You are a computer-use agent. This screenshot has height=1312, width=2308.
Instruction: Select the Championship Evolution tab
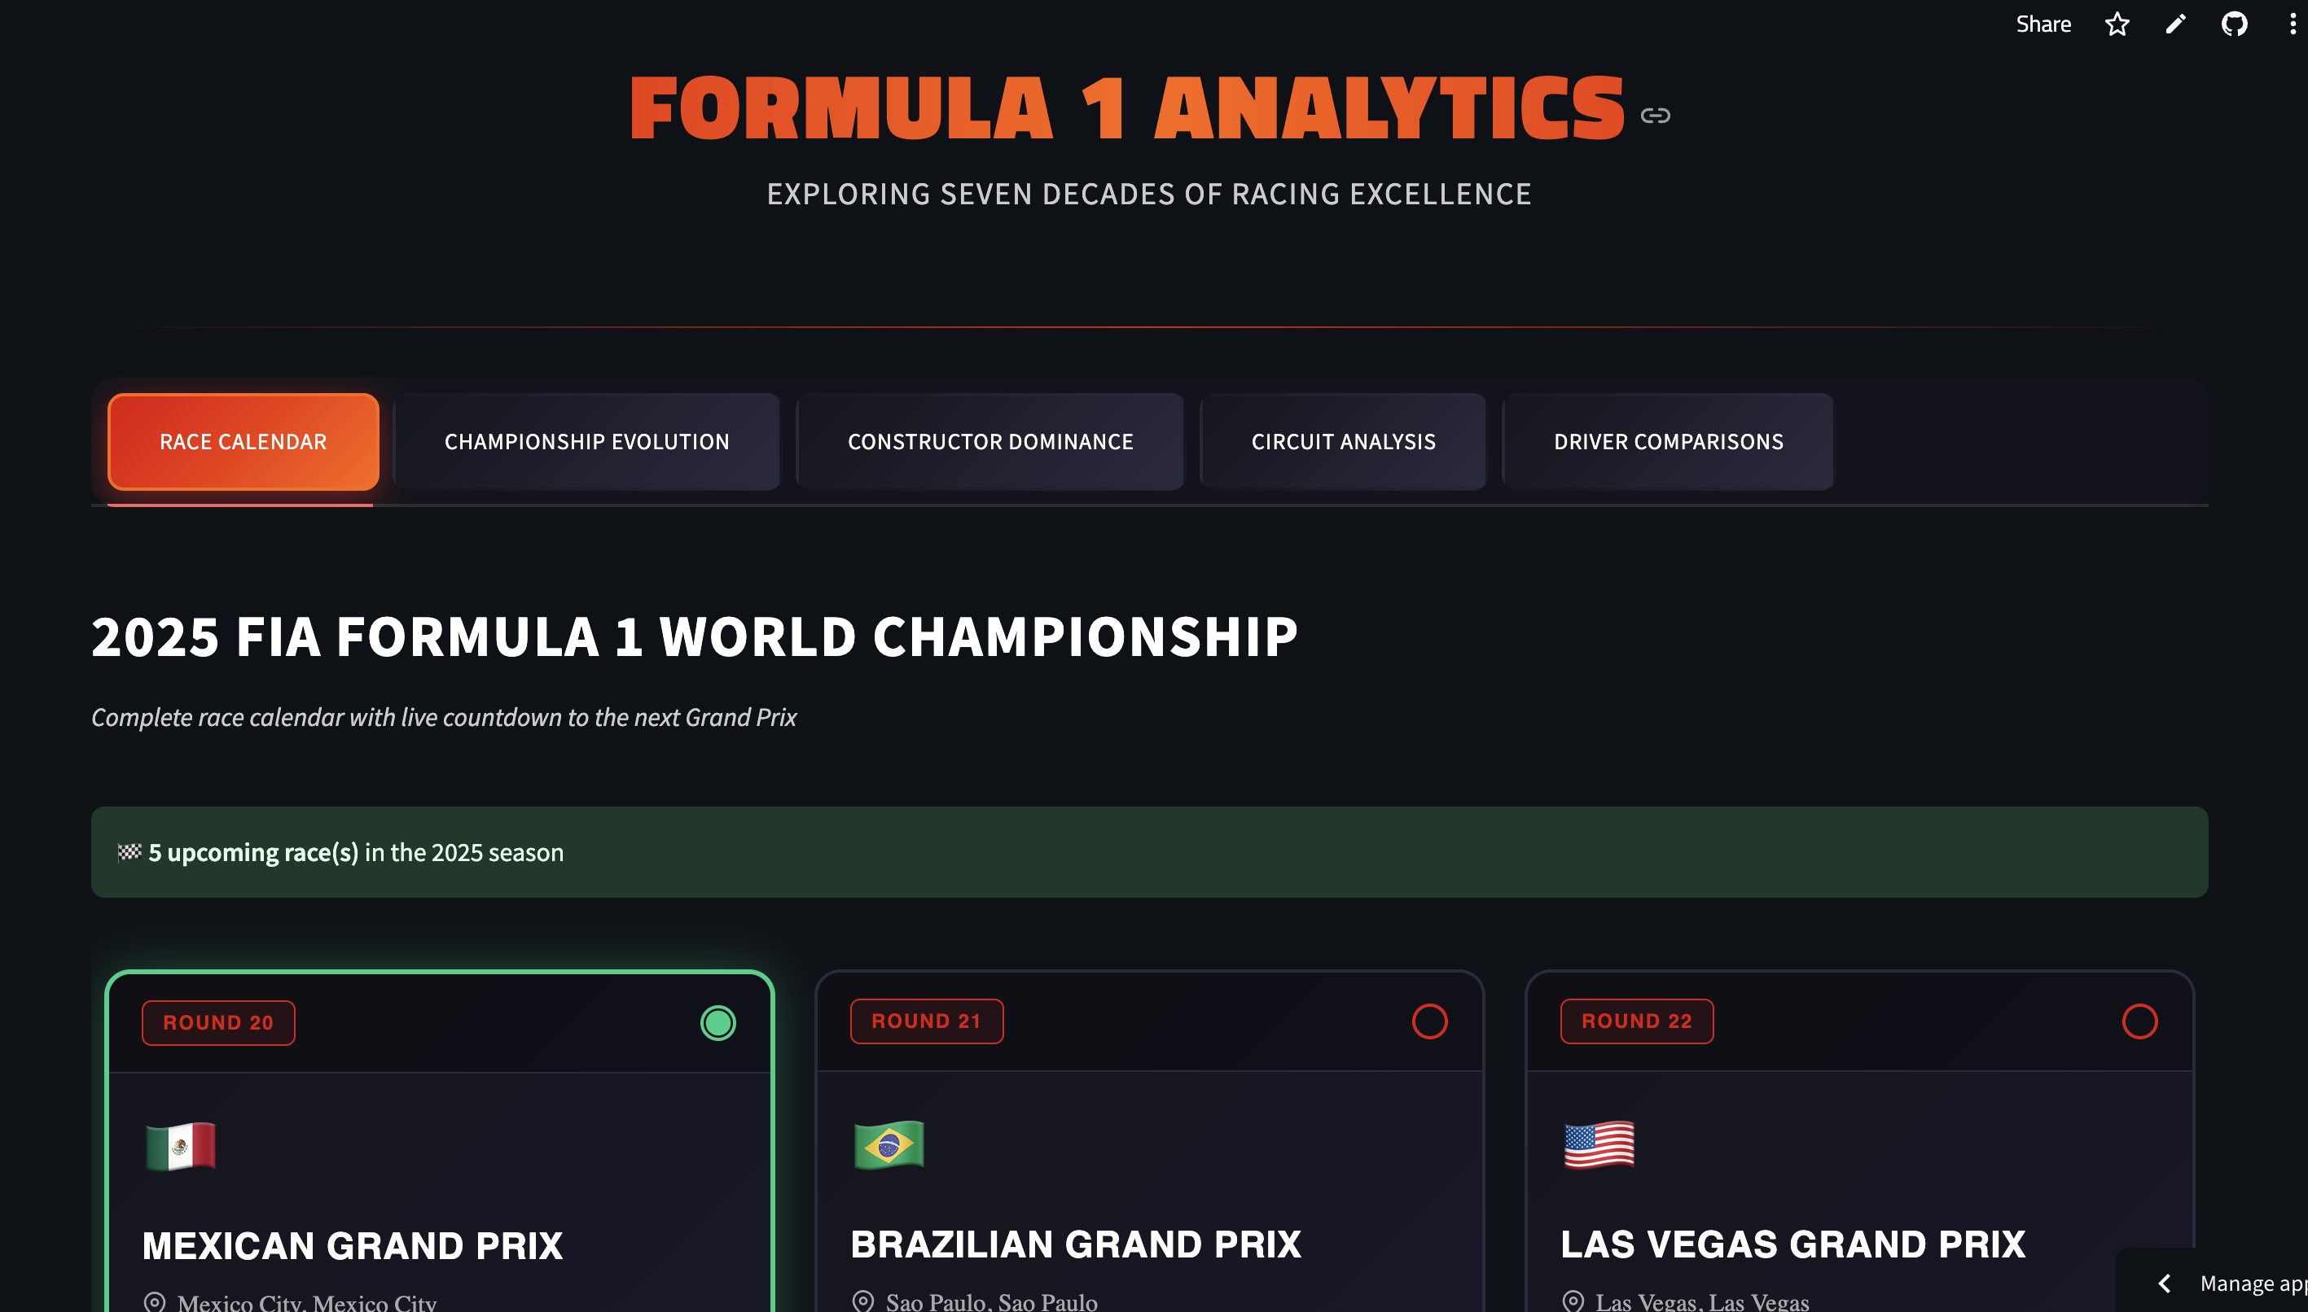[x=586, y=441]
